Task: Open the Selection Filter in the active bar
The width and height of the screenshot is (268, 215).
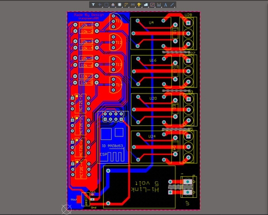Action: pos(93,5)
